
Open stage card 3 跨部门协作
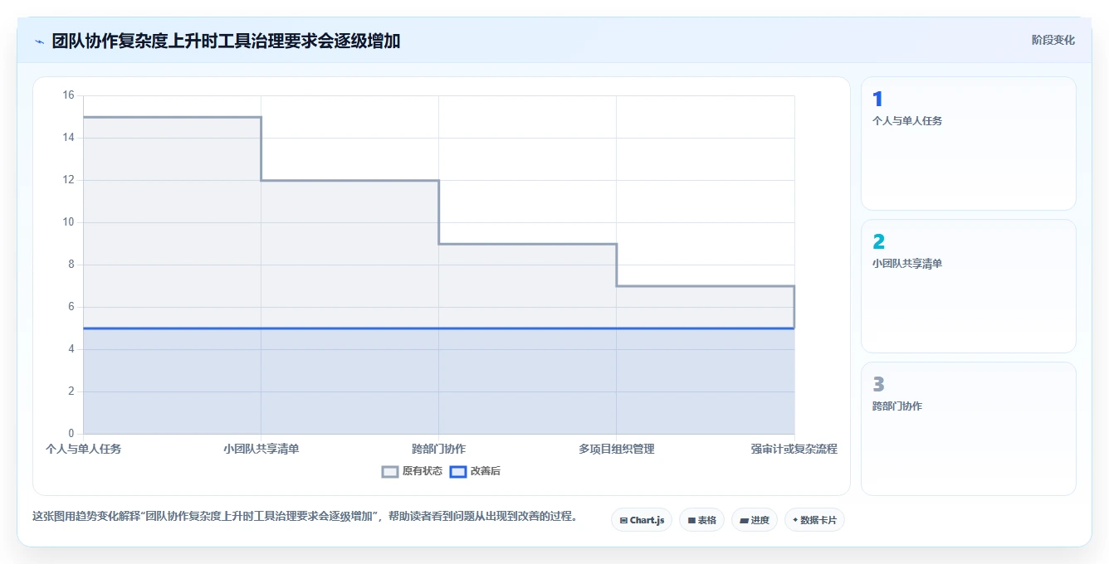pos(969,429)
